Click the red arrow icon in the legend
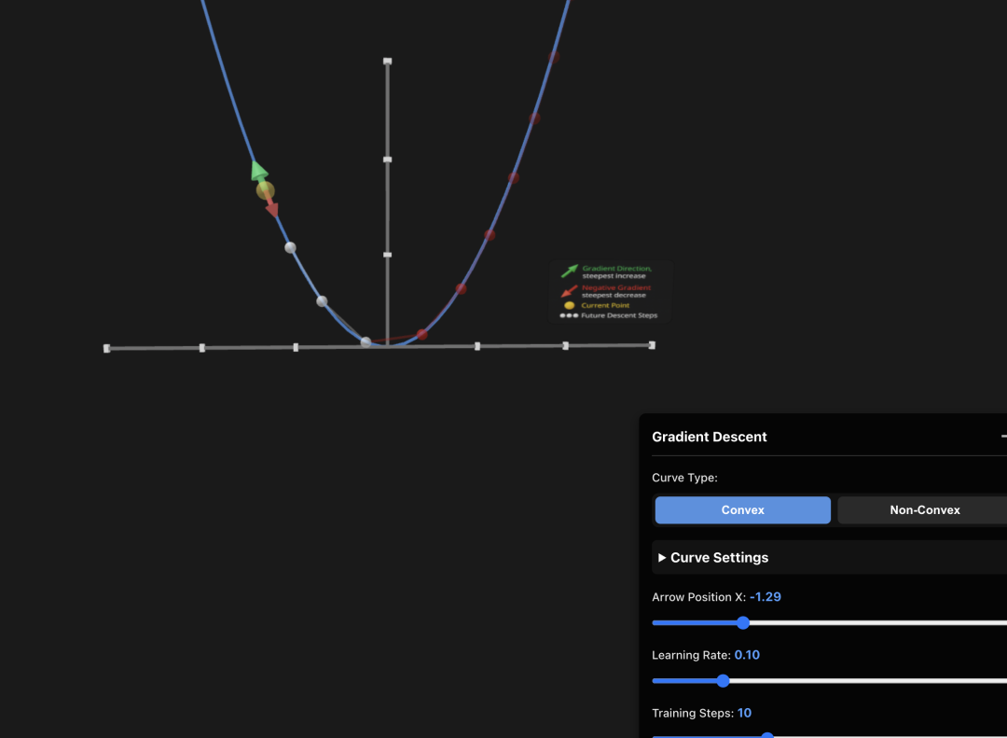This screenshot has width=1007, height=738. 569,290
